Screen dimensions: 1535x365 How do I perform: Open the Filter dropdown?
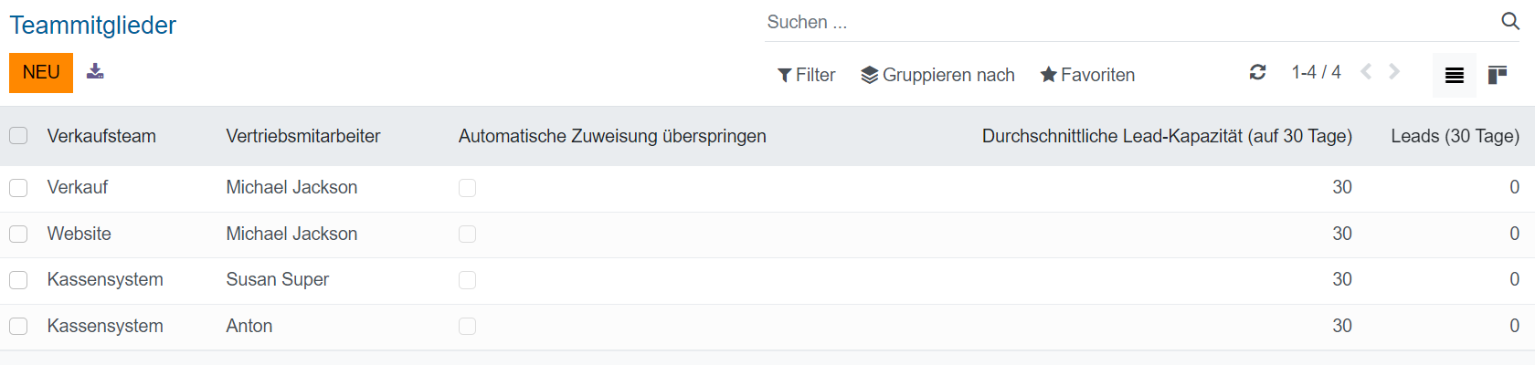pyautogui.click(x=806, y=75)
